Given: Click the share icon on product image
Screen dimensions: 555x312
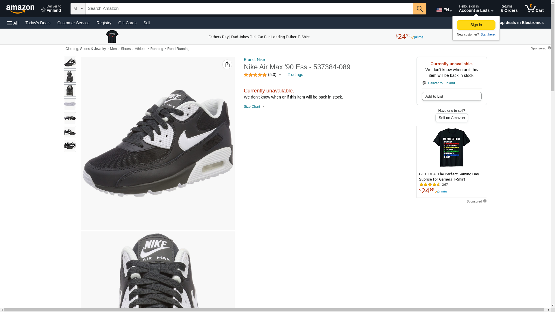Looking at the screenshot, I should [227, 64].
